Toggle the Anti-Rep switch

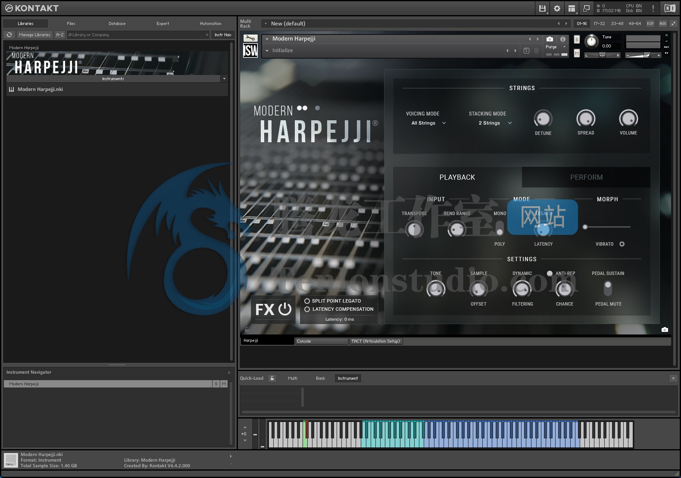550,273
